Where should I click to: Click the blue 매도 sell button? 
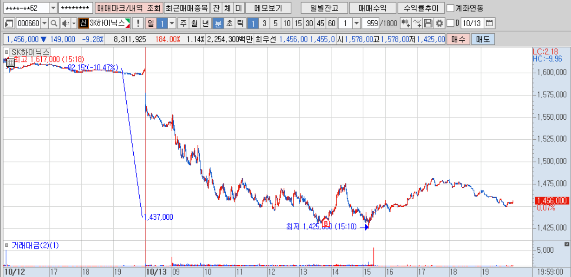[483, 39]
